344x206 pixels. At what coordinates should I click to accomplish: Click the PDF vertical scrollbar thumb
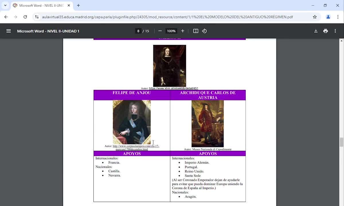(341, 142)
